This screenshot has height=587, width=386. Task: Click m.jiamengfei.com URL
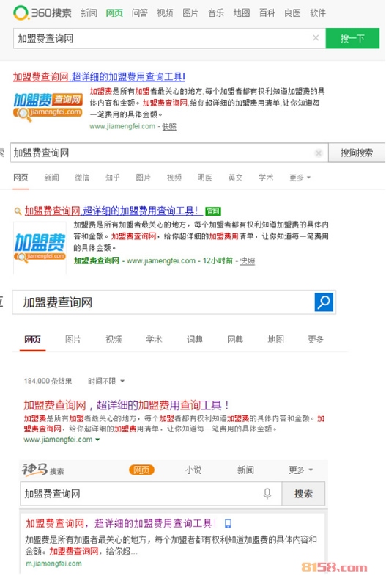53,564
